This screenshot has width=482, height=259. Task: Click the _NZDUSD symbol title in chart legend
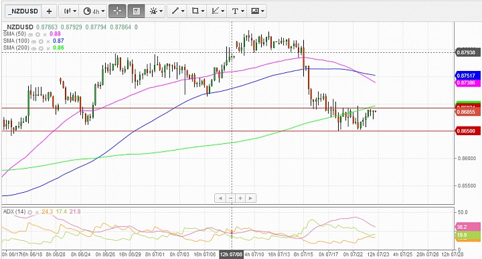(x=19, y=27)
